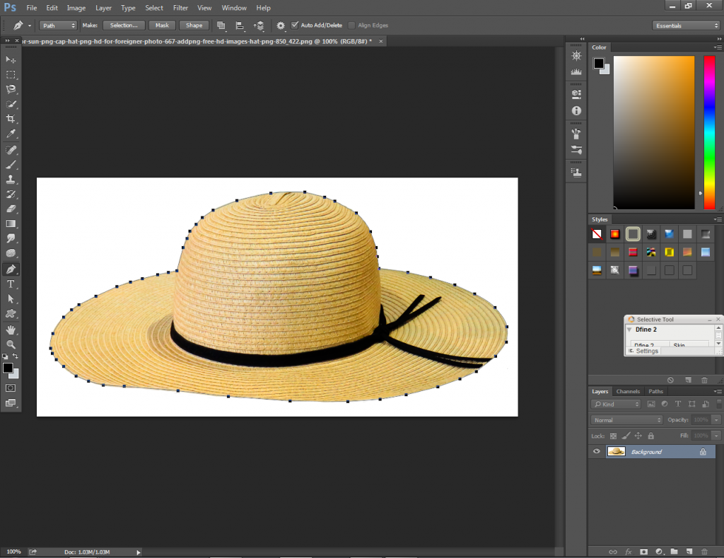Click the zoom percentage field
Viewport: 724px width, 558px height.
[14, 552]
